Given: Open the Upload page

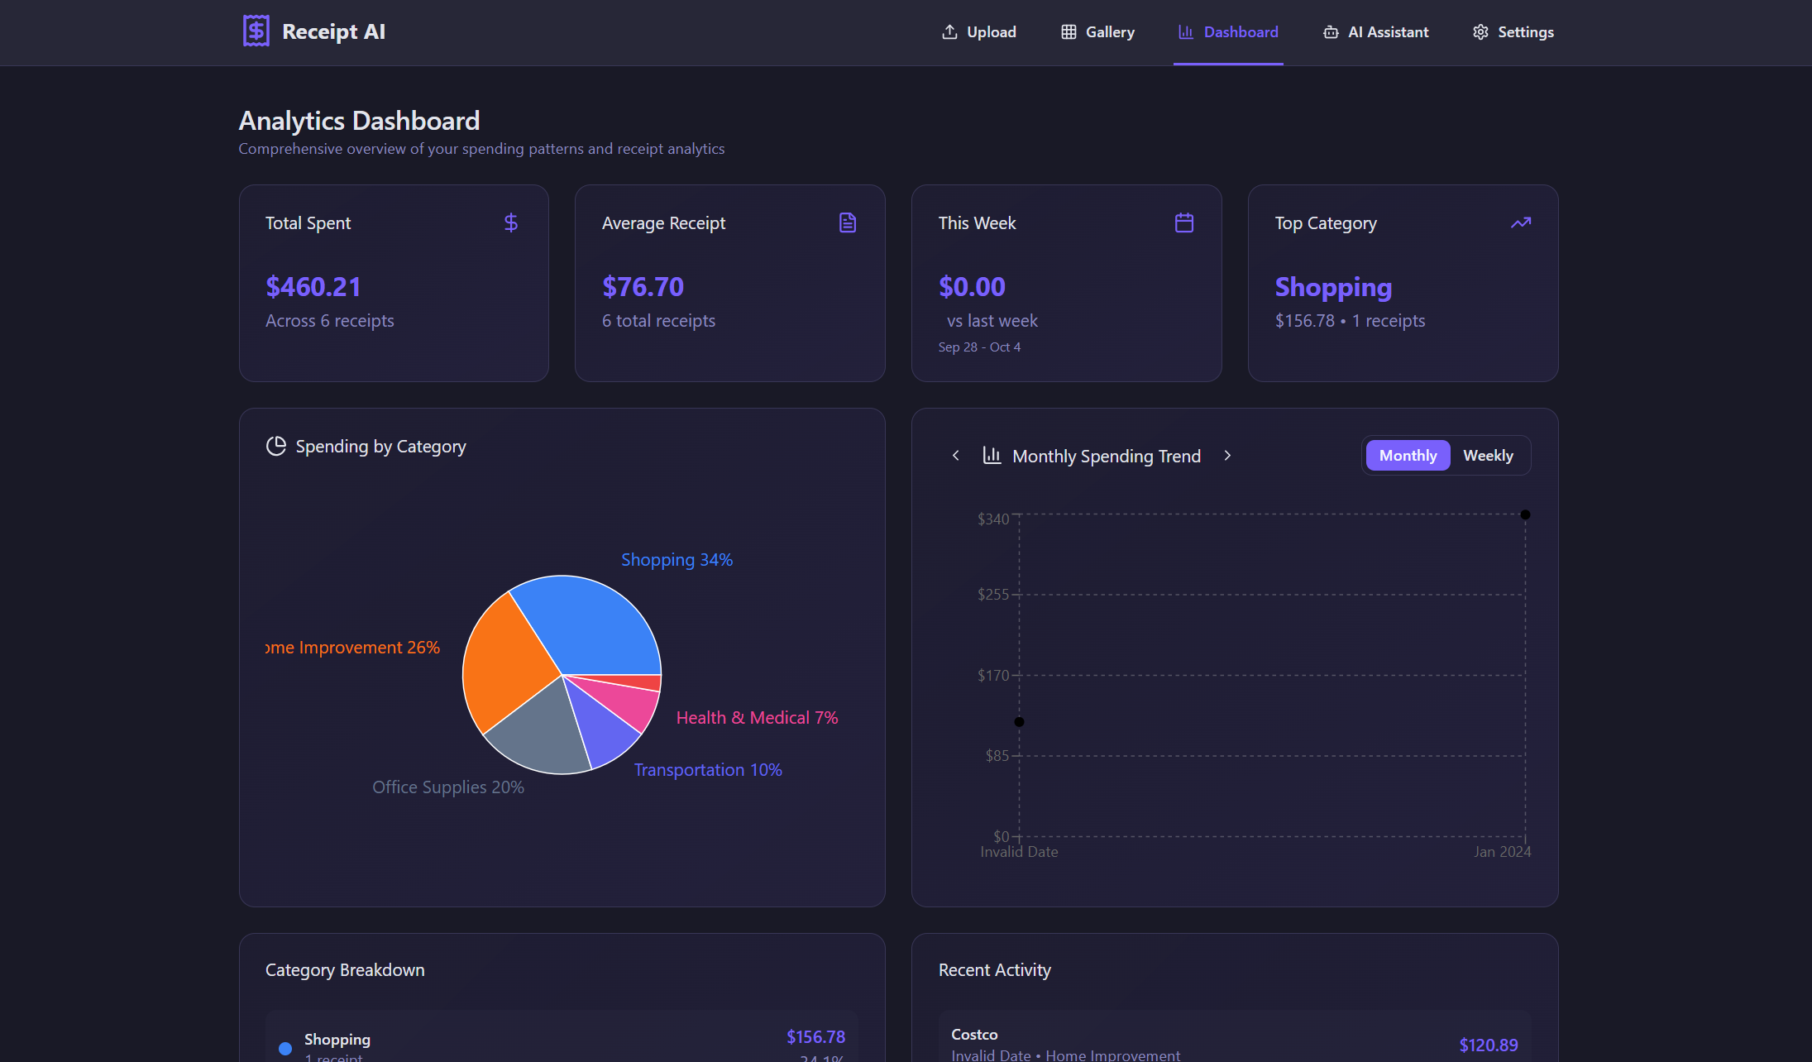Looking at the screenshot, I should tap(979, 31).
